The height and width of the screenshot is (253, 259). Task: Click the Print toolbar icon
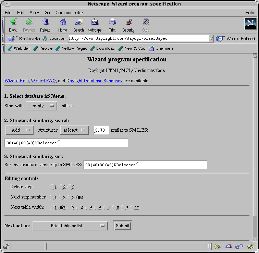click(112, 23)
